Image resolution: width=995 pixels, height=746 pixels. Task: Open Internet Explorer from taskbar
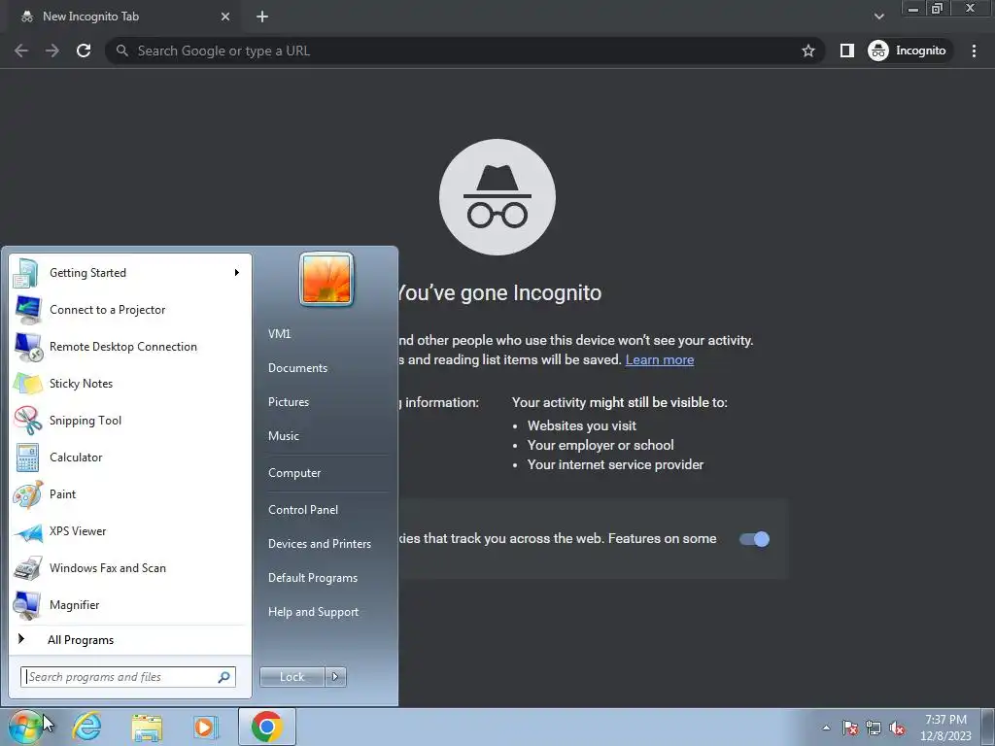pyautogui.click(x=86, y=727)
